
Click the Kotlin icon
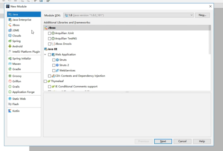point(10,111)
